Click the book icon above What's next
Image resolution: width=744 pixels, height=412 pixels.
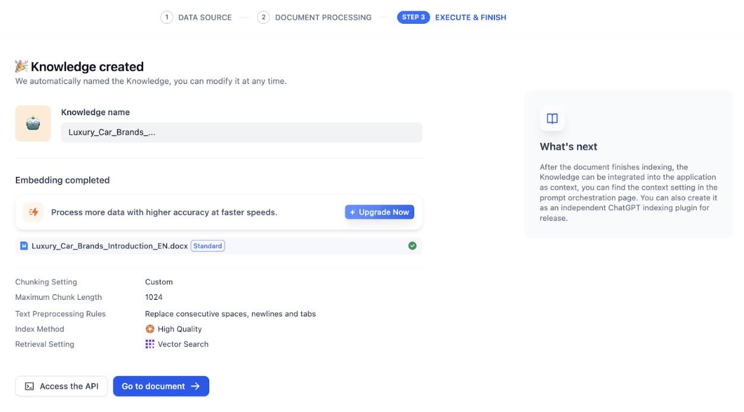click(x=552, y=118)
